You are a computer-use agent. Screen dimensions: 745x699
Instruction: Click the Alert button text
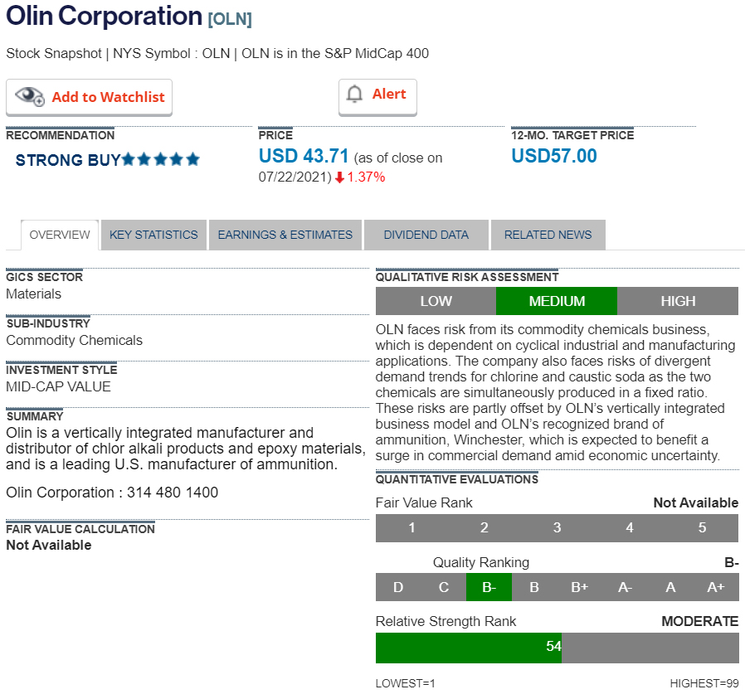point(389,95)
